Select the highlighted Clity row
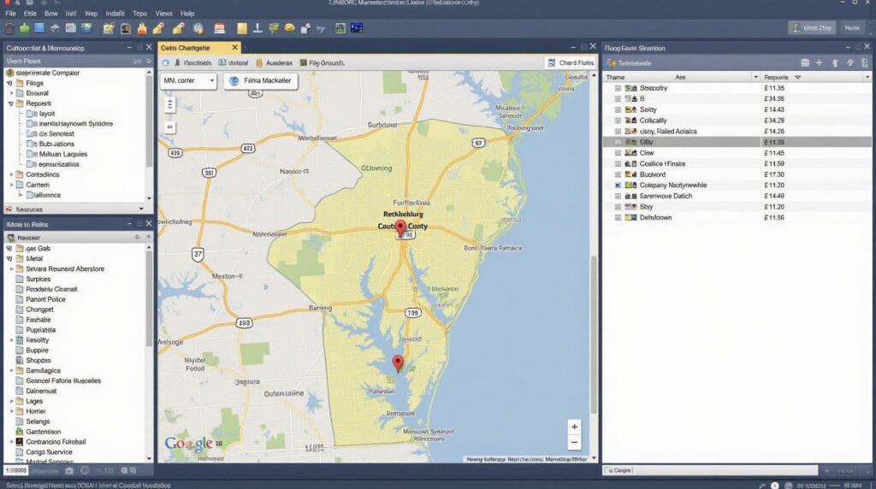 [737, 143]
